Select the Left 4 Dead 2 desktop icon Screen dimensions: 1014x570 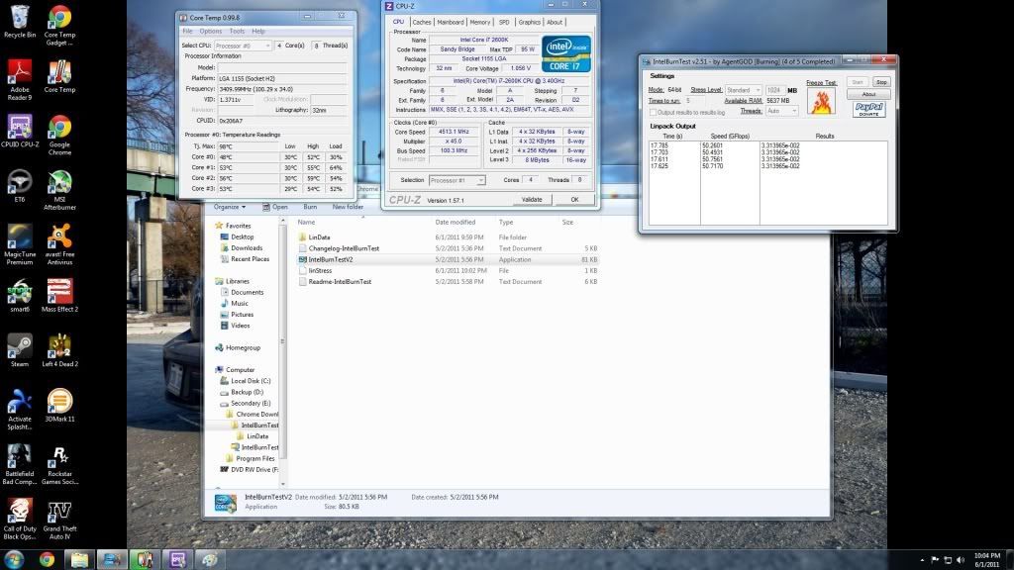(x=59, y=351)
